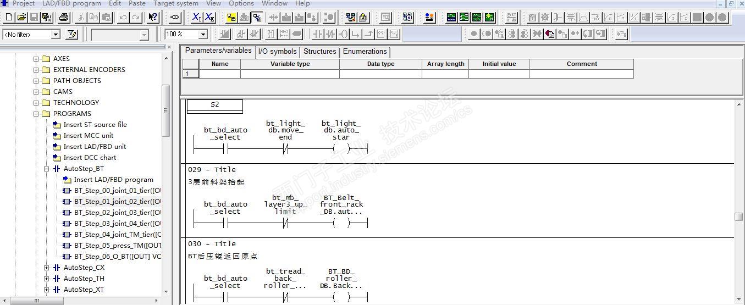Click the XI variable icon
Image resolution: width=745 pixels, height=305 pixels.
tap(196, 18)
